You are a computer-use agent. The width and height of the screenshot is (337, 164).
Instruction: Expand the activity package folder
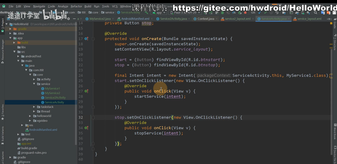34,79
